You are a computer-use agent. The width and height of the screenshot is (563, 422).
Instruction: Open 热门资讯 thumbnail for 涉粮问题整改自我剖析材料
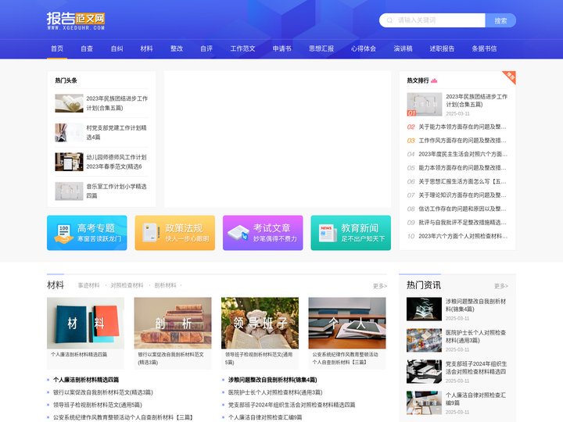pyautogui.click(x=424, y=309)
